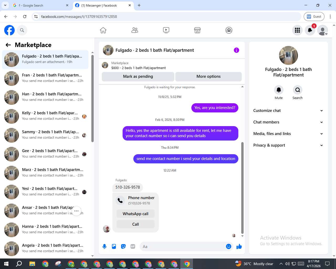
Task: Click the 510-326-9578 message bubble
Action: (x=128, y=187)
